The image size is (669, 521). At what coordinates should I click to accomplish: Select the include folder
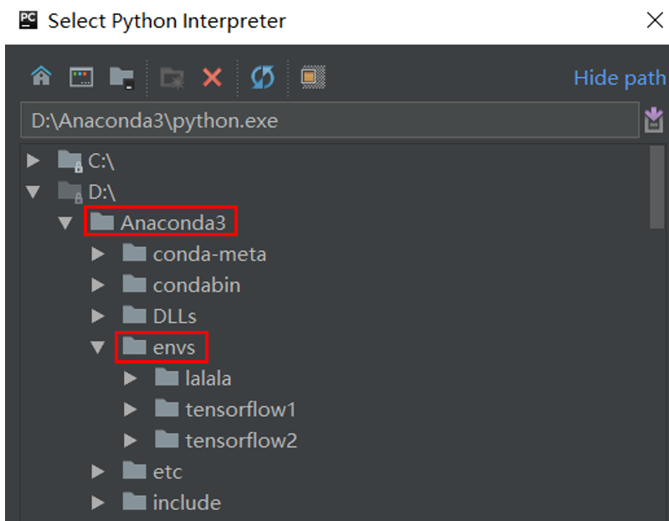pos(172,503)
